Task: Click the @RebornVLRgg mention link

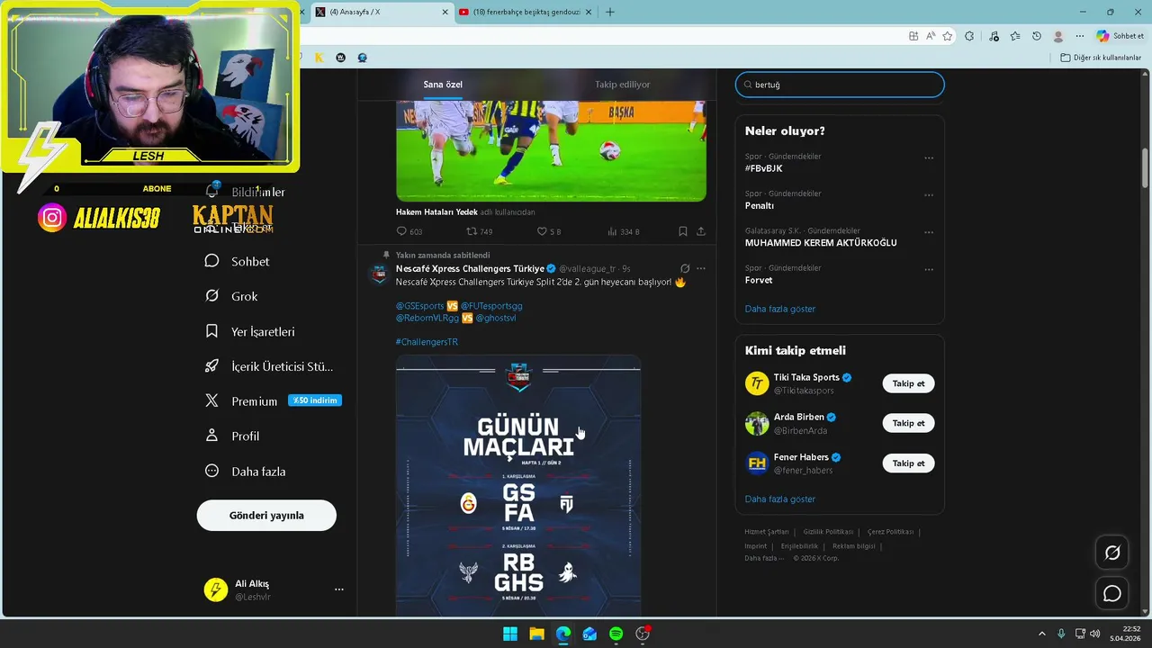Action: (427, 318)
